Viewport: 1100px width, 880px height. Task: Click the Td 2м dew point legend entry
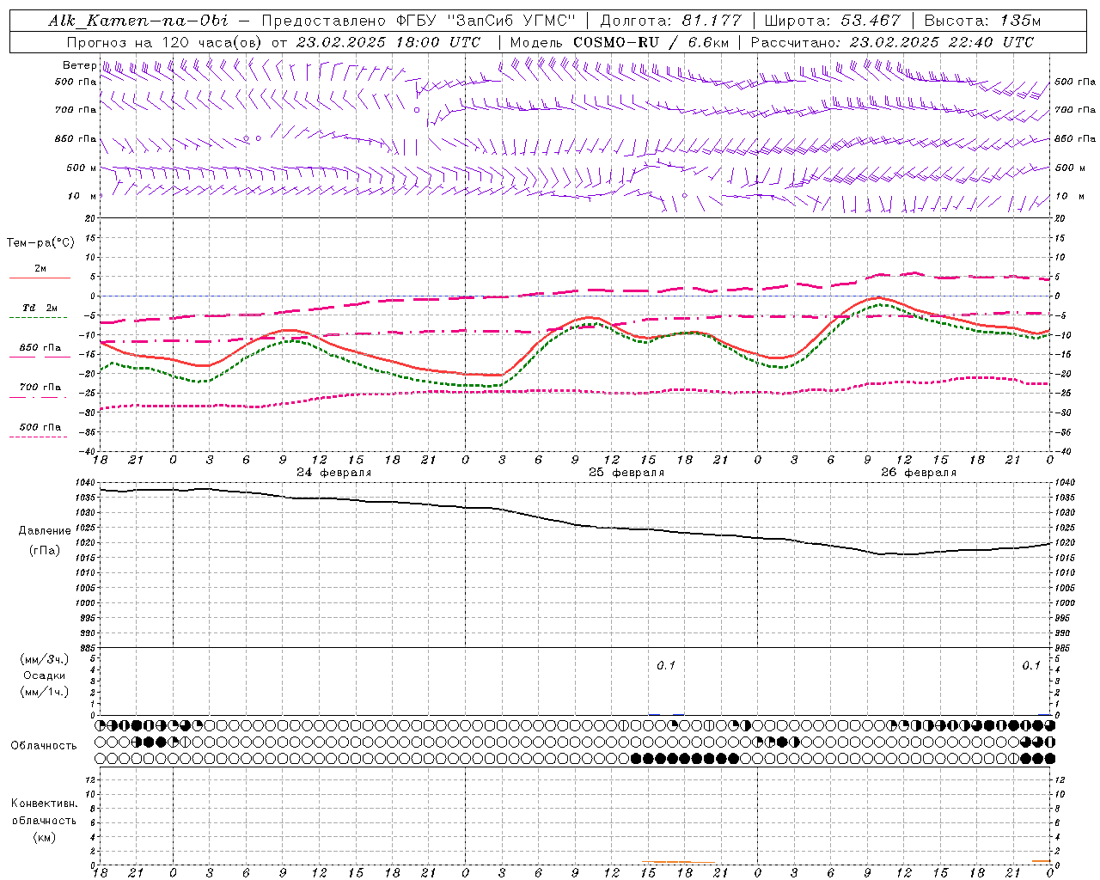click(x=40, y=308)
